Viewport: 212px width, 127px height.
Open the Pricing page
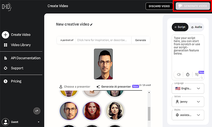click(x=16, y=81)
